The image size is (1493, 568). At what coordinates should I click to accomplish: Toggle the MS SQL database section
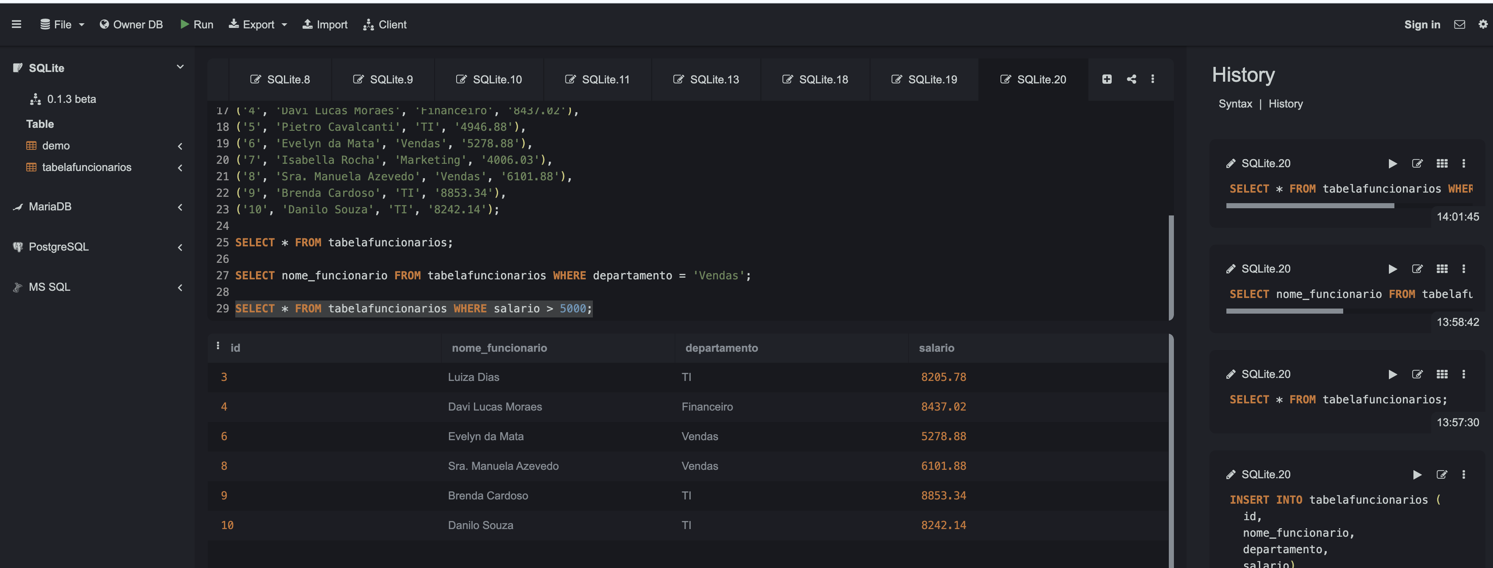pos(179,286)
